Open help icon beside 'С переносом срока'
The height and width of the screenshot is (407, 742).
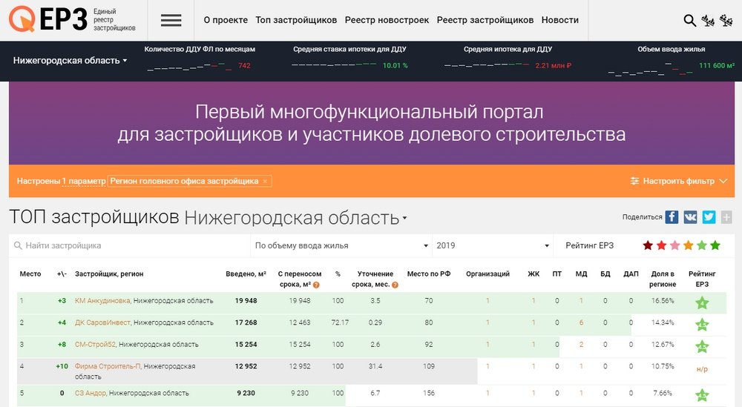click(x=316, y=285)
